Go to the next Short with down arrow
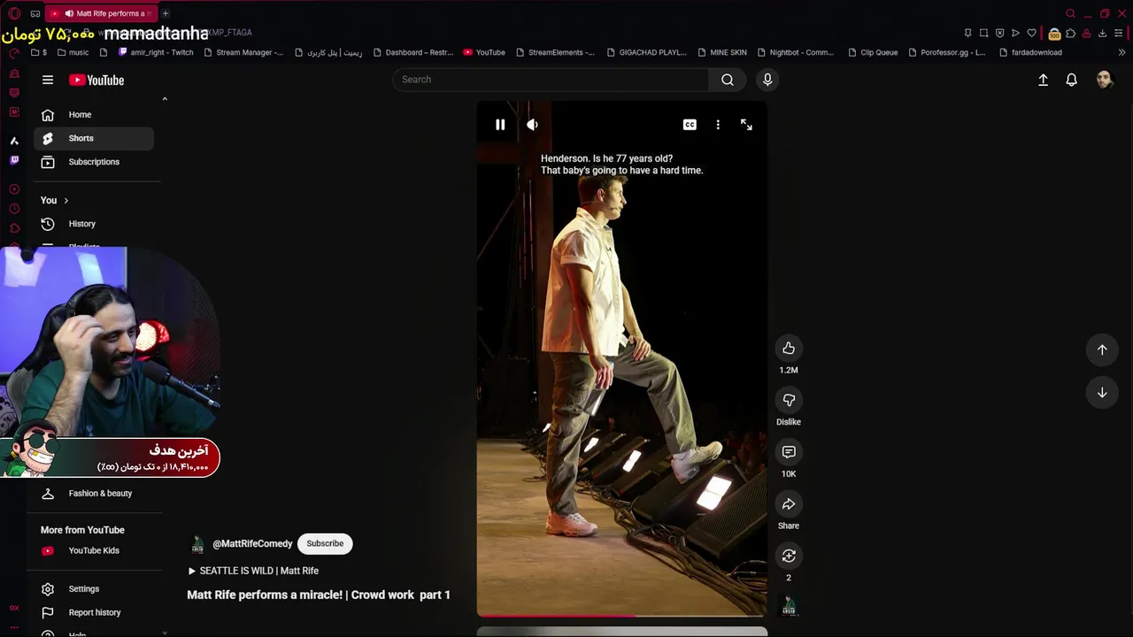 (1102, 392)
